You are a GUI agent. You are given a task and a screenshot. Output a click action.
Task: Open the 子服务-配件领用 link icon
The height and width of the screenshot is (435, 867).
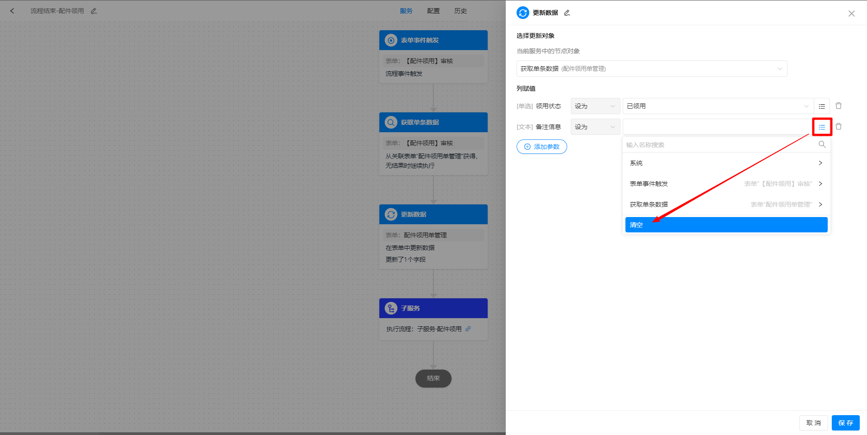click(468, 329)
